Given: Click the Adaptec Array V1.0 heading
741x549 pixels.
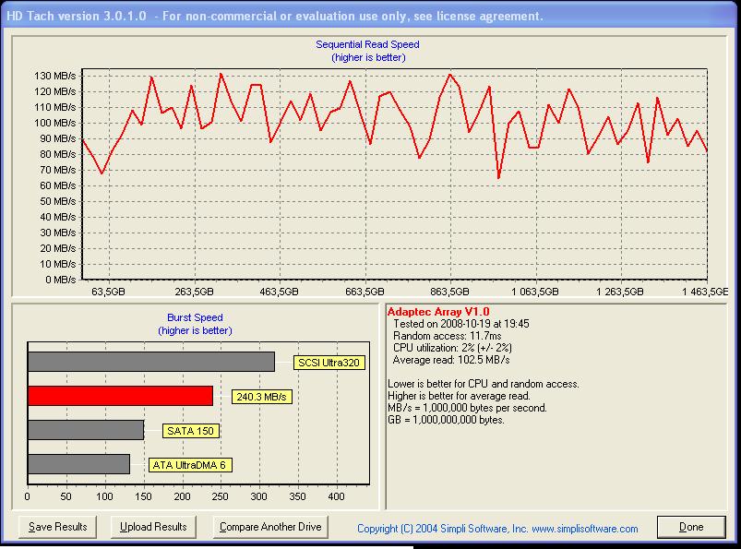Looking at the screenshot, I should 438,312.
